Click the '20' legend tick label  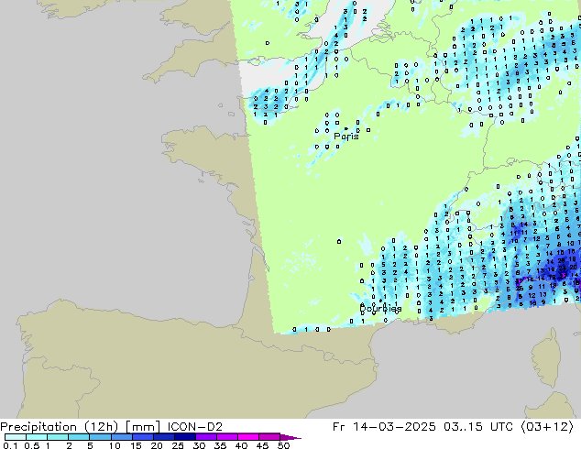pyautogui.click(x=157, y=445)
